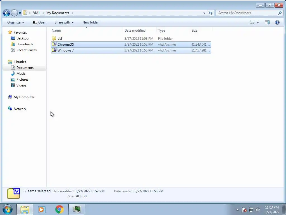Expand the arrow between VM1 and My Documents
286x215 pixels.
point(43,13)
